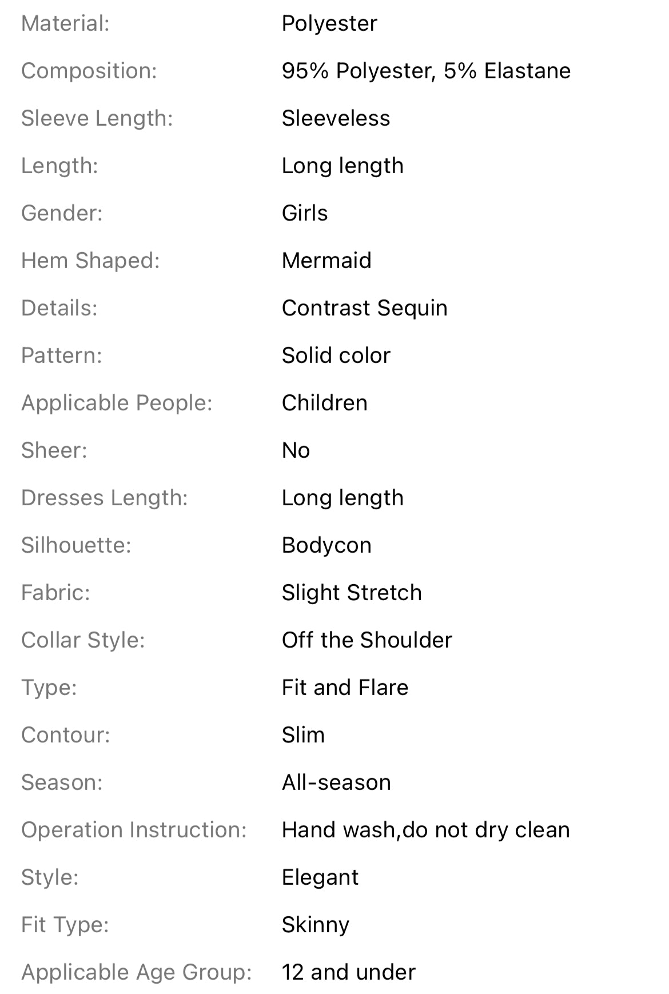Click the Hem Shaped label
The height and width of the screenshot is (994, 669).
pos(90,261)
